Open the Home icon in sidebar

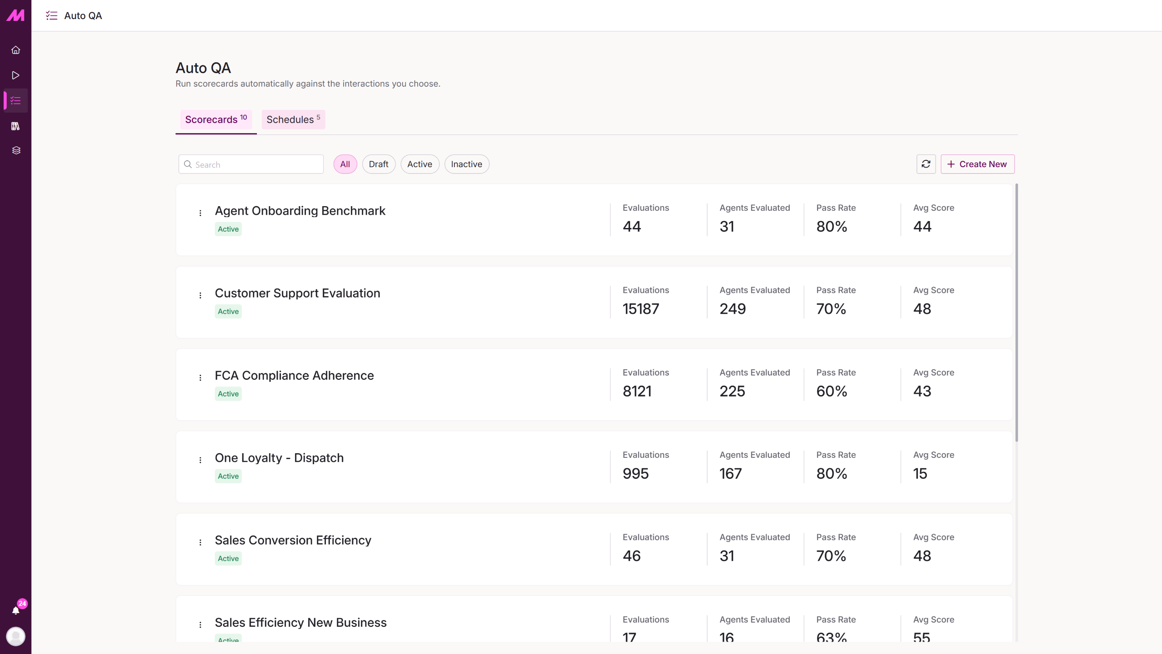coord(15,50)
